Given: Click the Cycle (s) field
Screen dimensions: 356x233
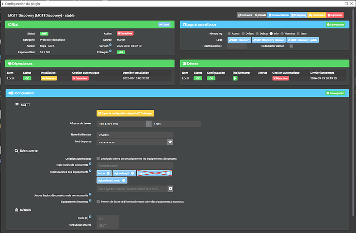Looking at the screenshot, I should click(108, 219).
